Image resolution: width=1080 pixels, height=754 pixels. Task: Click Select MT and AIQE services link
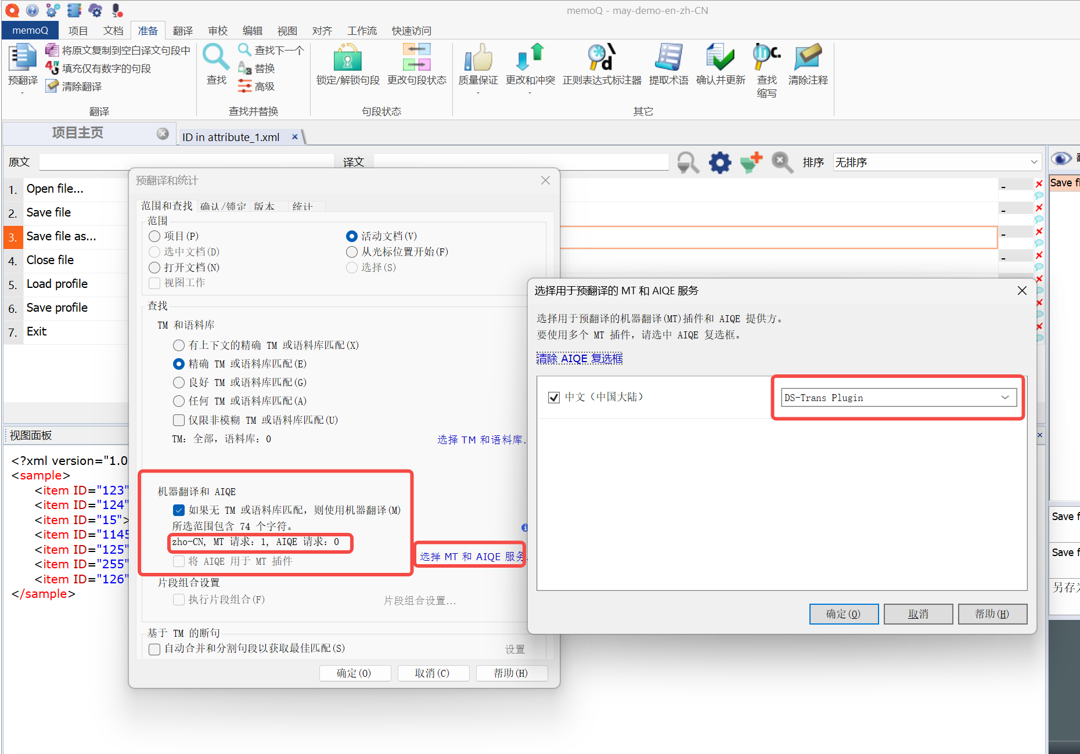(x=471, y=557)
